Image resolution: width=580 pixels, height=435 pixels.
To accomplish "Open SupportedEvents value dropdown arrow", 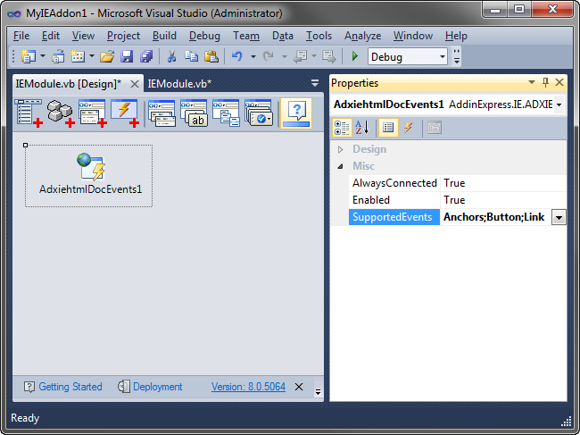I will point(559,217).
